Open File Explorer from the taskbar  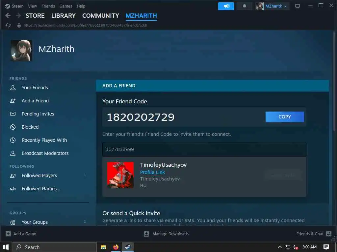point(104,247)
